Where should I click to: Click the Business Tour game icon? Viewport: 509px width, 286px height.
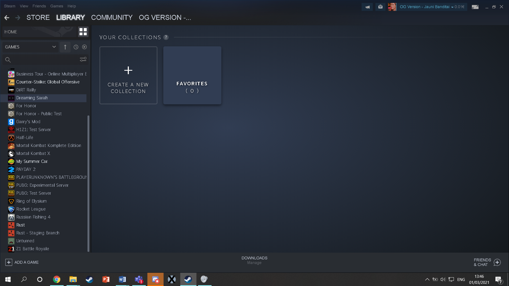click(11, 74)
